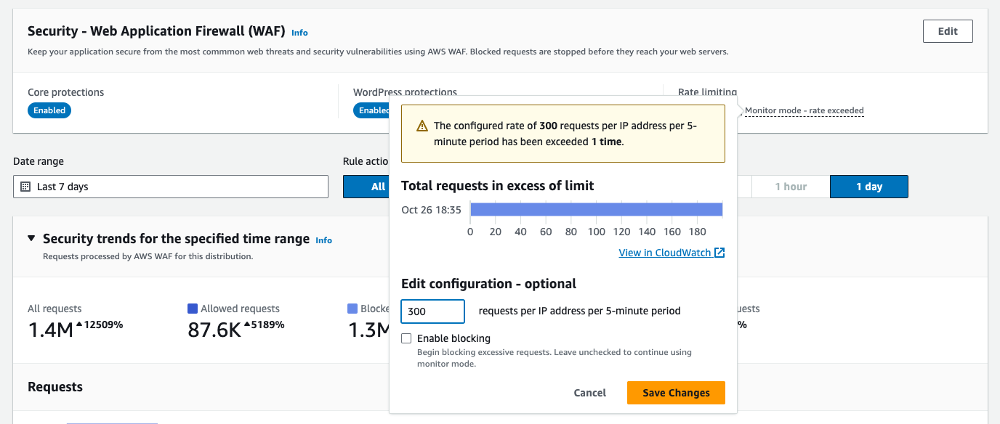Click Info link beside Security trends
The image size is (1000, 424).
[x=323, y=240]
